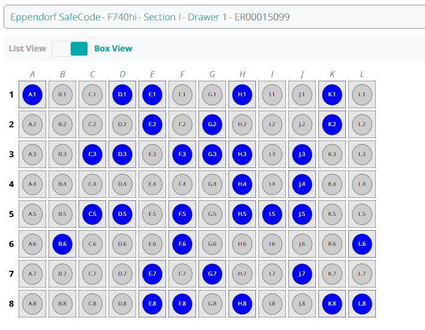Select occupied position G.7
Screen dimensions: 425x330
pyautogui.click(x=212, y=274)
